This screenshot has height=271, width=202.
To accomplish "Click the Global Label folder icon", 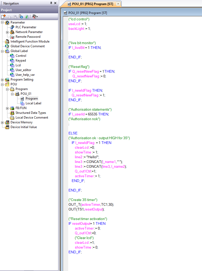I will pos(7,51).
